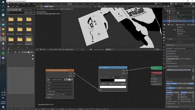Unlink image with X icon in image node
This screenshot has width=195, height=110.
72,79
